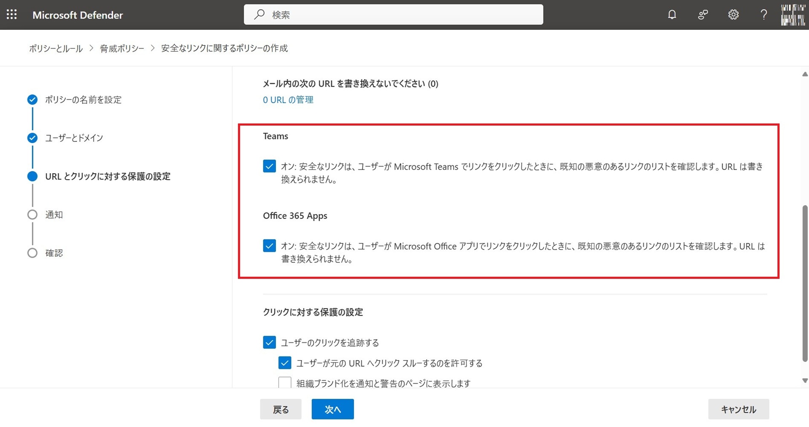Screen dimensions: 809x427
Task: Click the search box 検索
Action: 393,15
